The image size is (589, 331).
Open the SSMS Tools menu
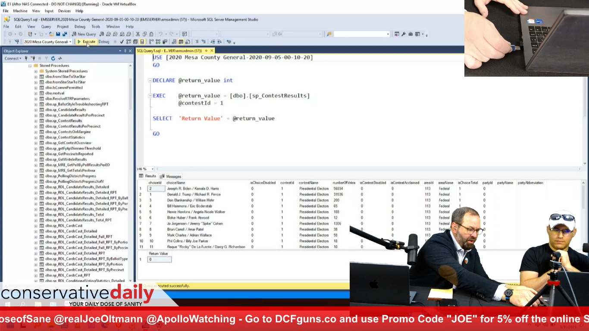96,27
